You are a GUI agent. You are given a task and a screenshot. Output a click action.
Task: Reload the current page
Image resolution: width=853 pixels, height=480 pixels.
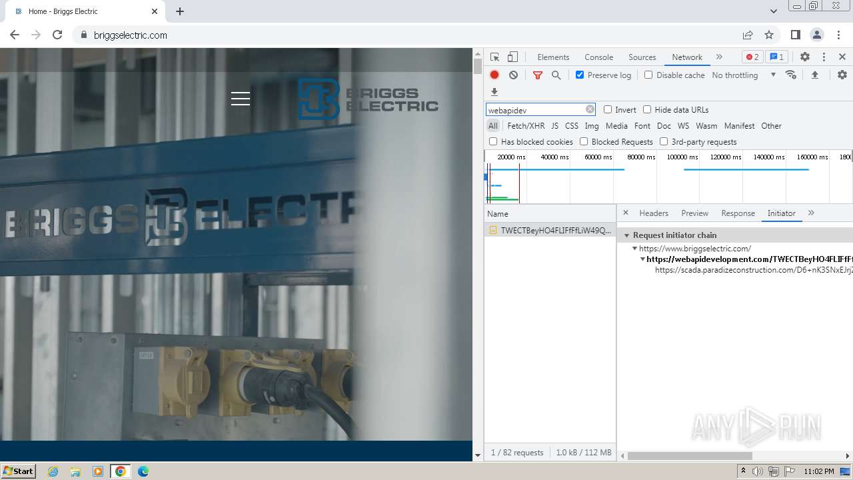click(x=57, y=35)
